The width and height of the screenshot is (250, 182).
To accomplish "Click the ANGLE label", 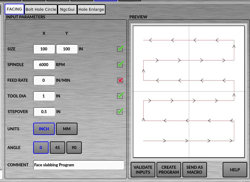I will (14, 148).
